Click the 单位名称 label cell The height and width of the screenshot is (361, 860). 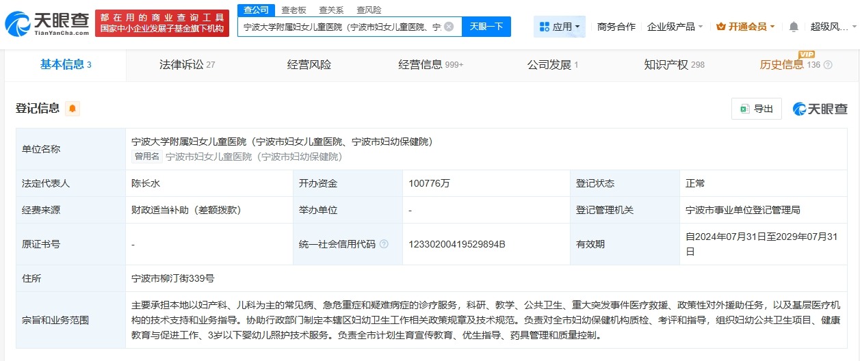pos(71,149)
